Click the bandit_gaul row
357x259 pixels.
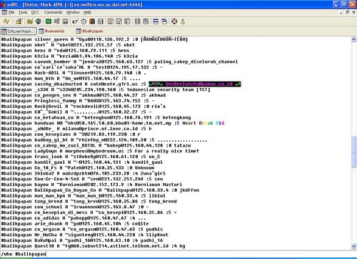coord(82,162)
